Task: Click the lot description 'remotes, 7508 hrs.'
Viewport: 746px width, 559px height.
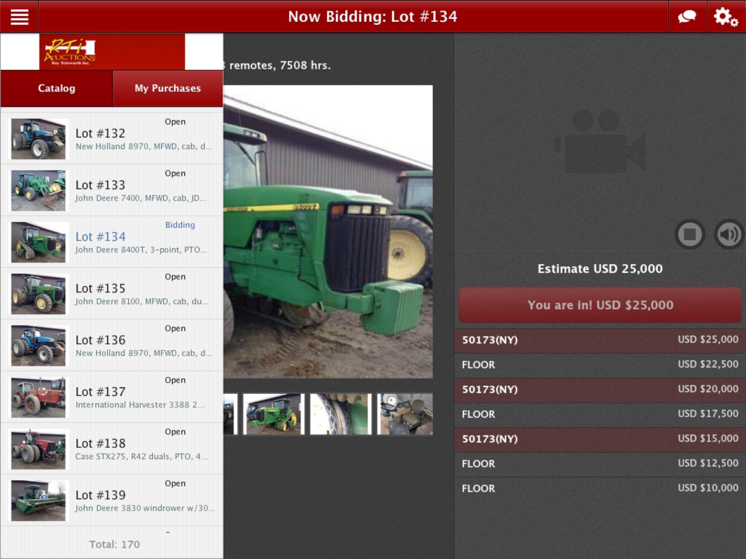Action: point(280,65)
